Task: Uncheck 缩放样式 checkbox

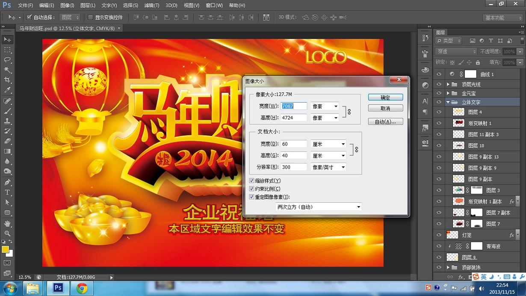Action: 251,181
